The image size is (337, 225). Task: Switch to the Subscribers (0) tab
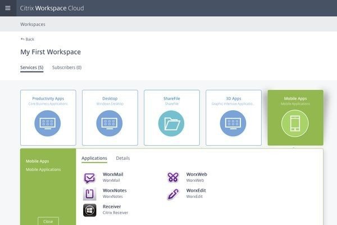(x=67, y=67)
